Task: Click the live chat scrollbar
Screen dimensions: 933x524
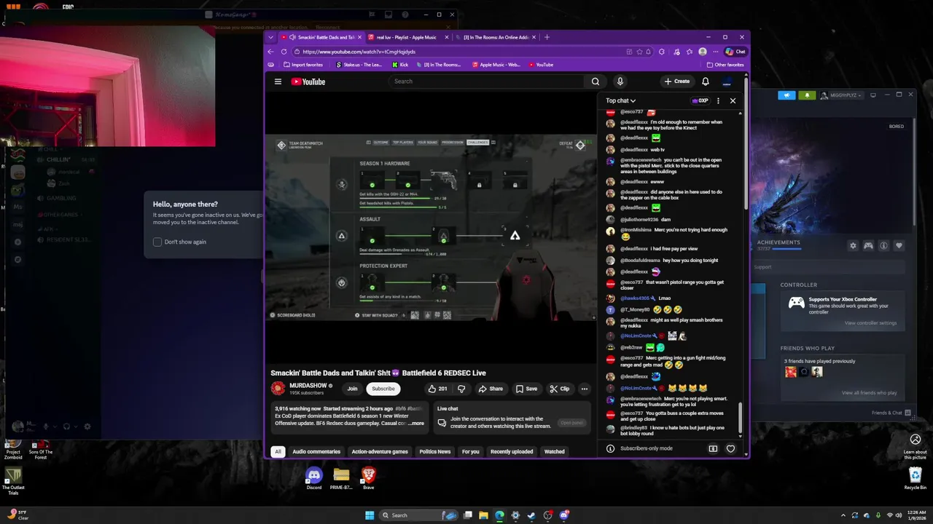Action: tap(741, 417)
